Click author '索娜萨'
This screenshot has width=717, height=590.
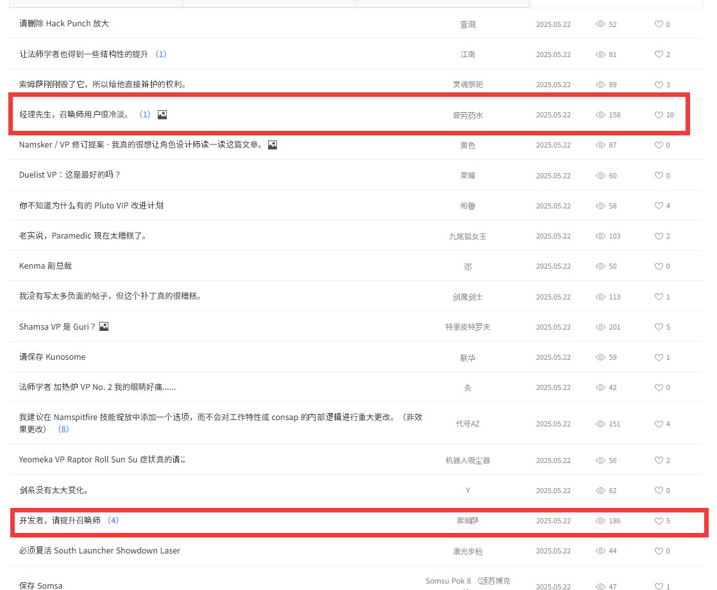pyautogui.click(x=468, y=521)
